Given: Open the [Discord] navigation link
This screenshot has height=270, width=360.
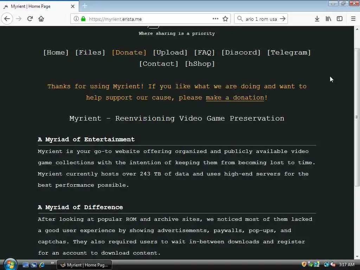Looking at the screenshot, I should [x=241, y=53].
